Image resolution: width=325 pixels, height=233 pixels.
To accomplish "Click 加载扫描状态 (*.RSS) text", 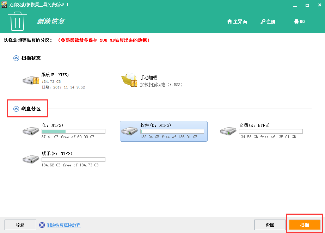I will coord(161,85).
